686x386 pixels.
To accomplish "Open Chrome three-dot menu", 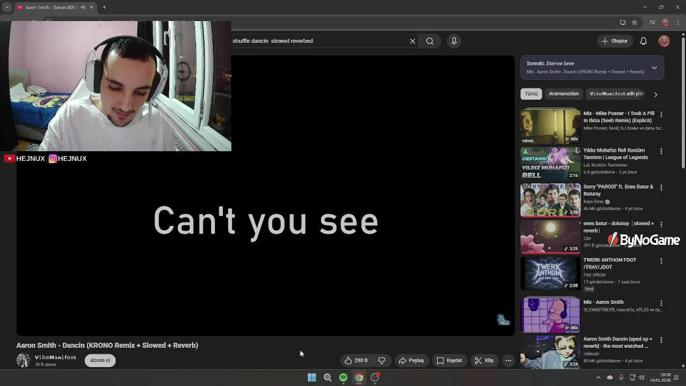I will [677, 23].
